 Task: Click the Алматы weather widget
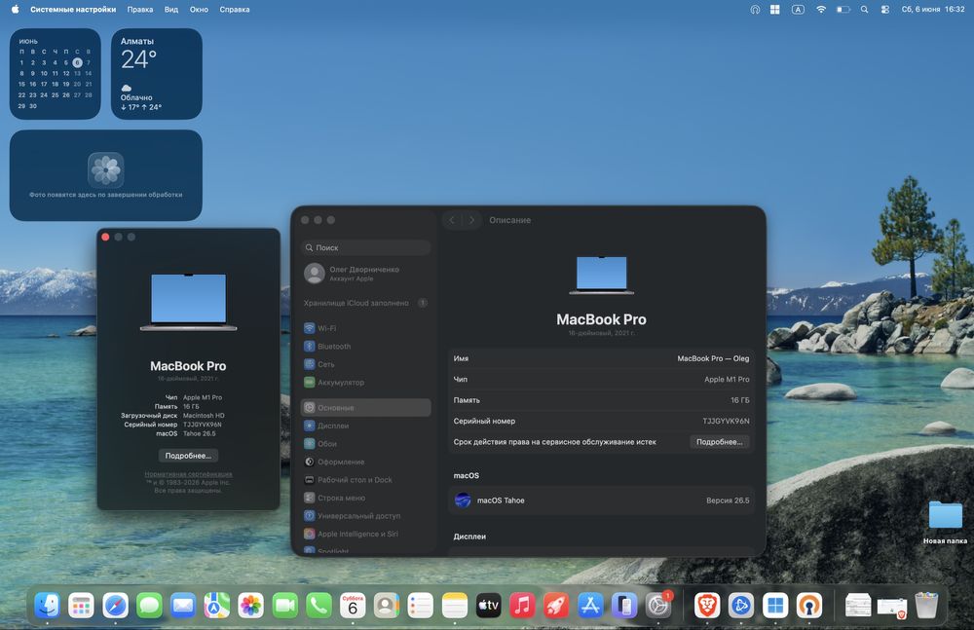[x=157, y=73]
